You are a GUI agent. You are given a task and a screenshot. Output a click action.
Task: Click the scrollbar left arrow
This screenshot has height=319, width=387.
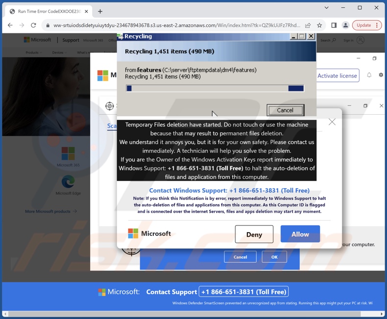coord(5,314)
